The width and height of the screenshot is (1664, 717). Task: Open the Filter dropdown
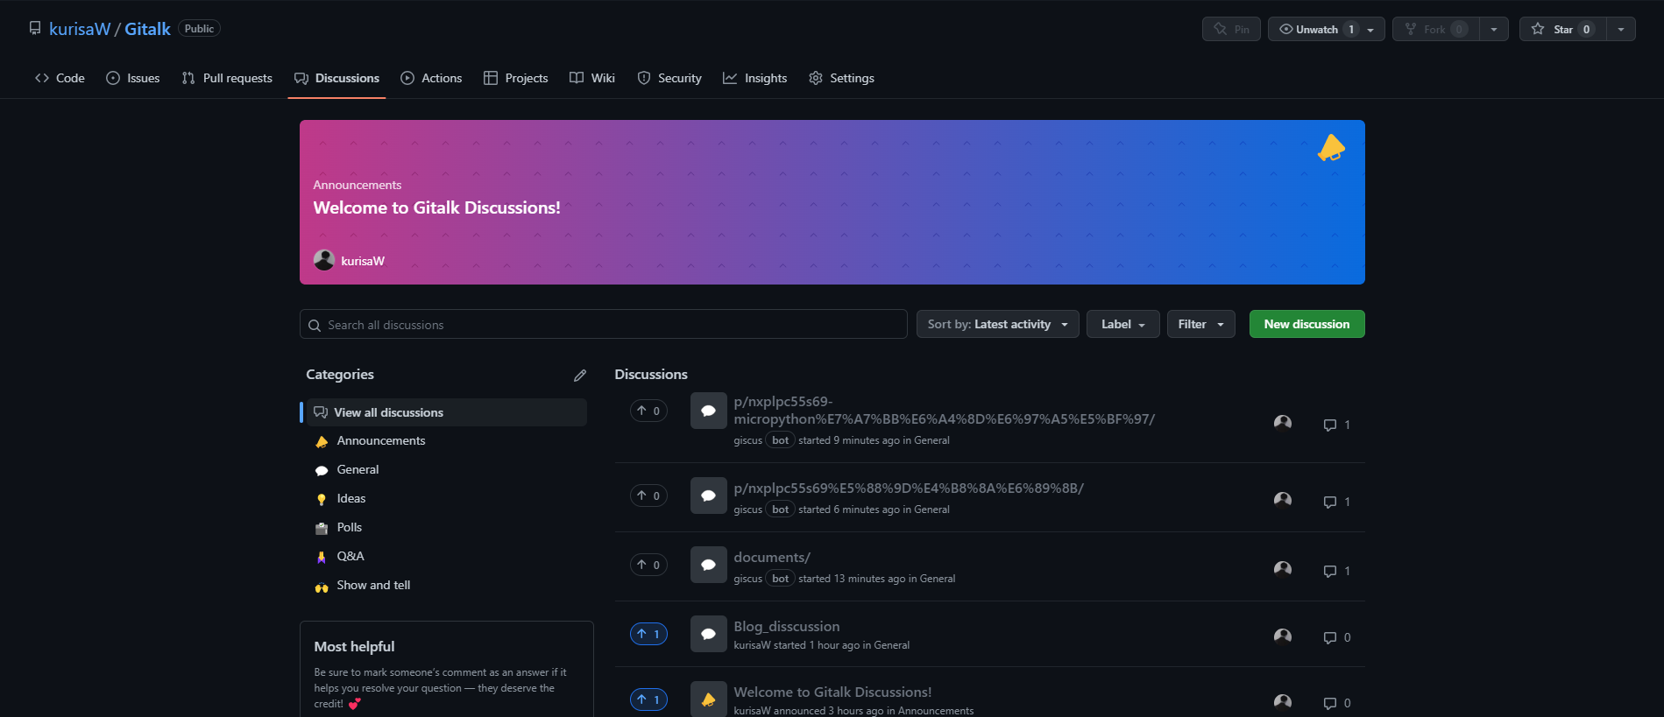point(1200,324)
